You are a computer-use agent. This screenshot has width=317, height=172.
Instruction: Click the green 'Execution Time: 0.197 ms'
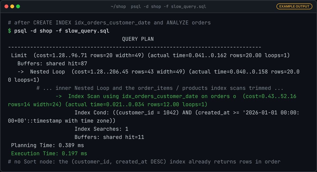[49, 154]
